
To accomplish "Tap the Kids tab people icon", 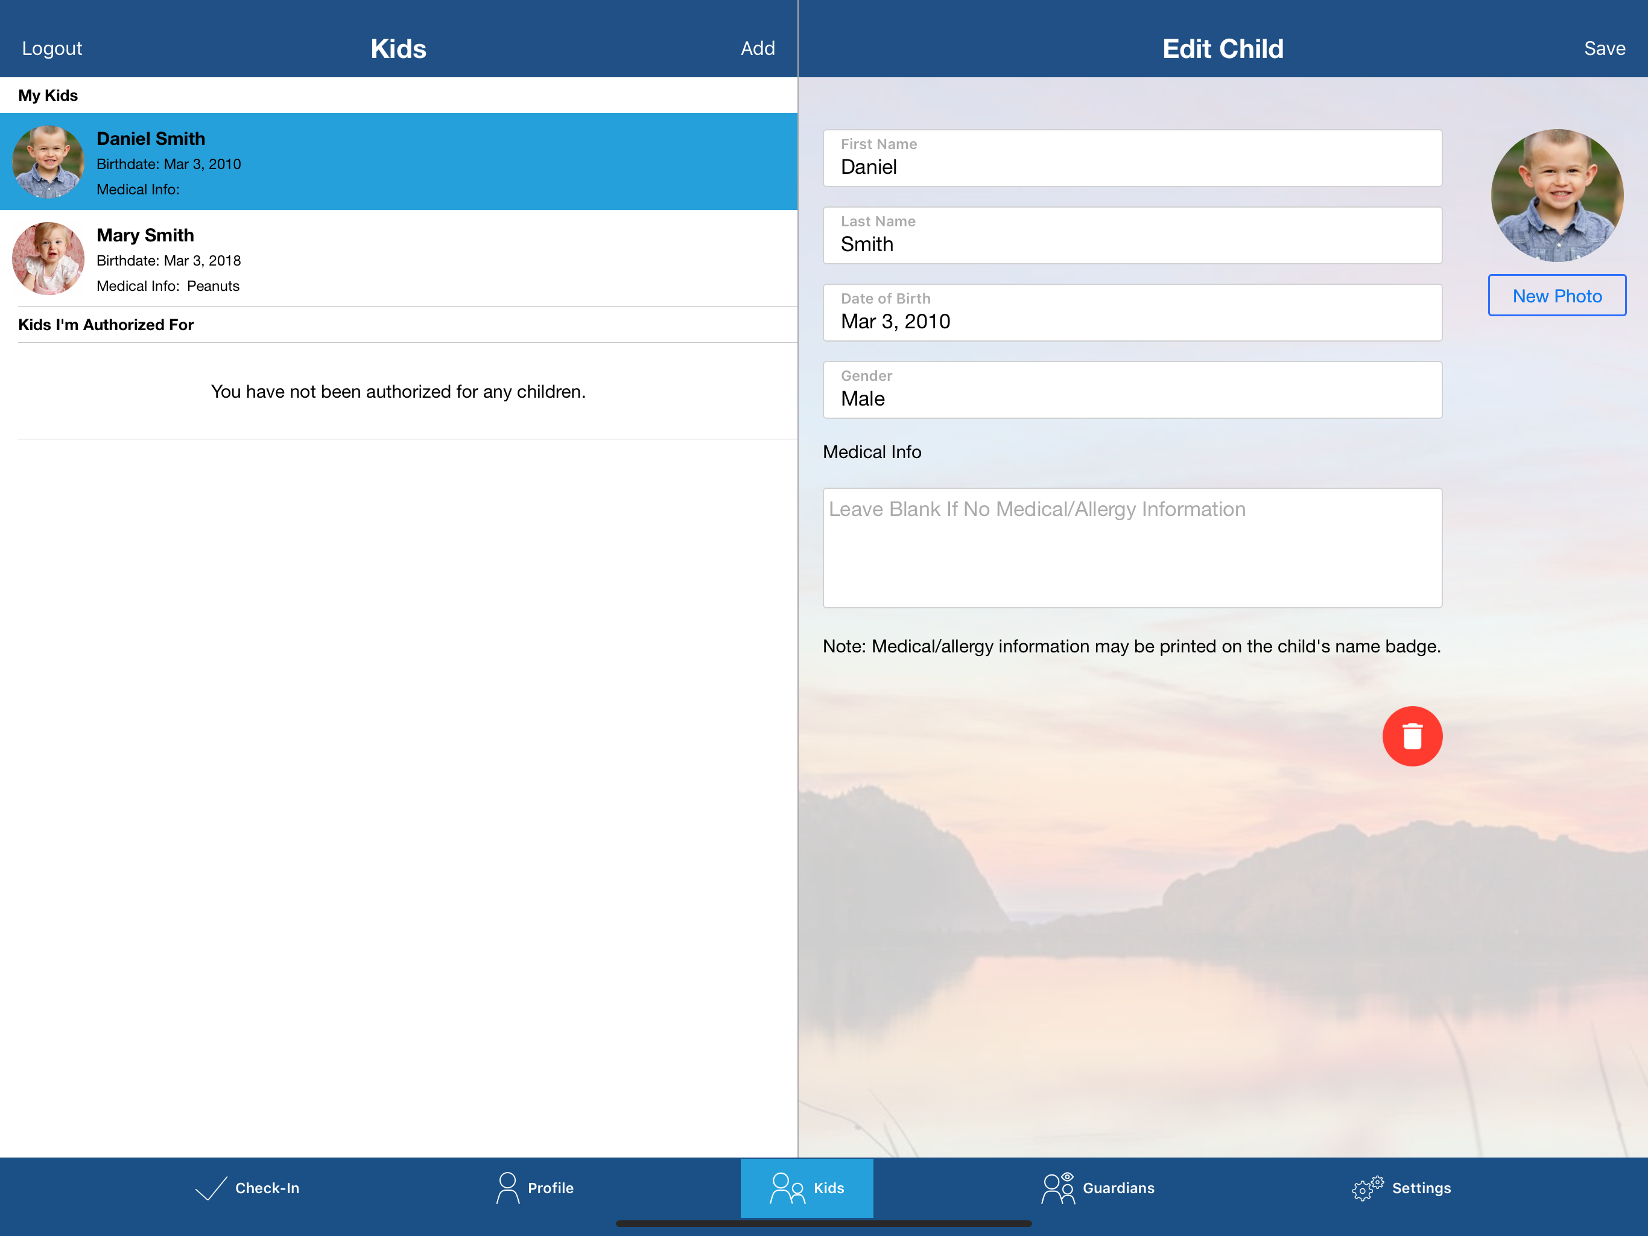I will 787,1188.
